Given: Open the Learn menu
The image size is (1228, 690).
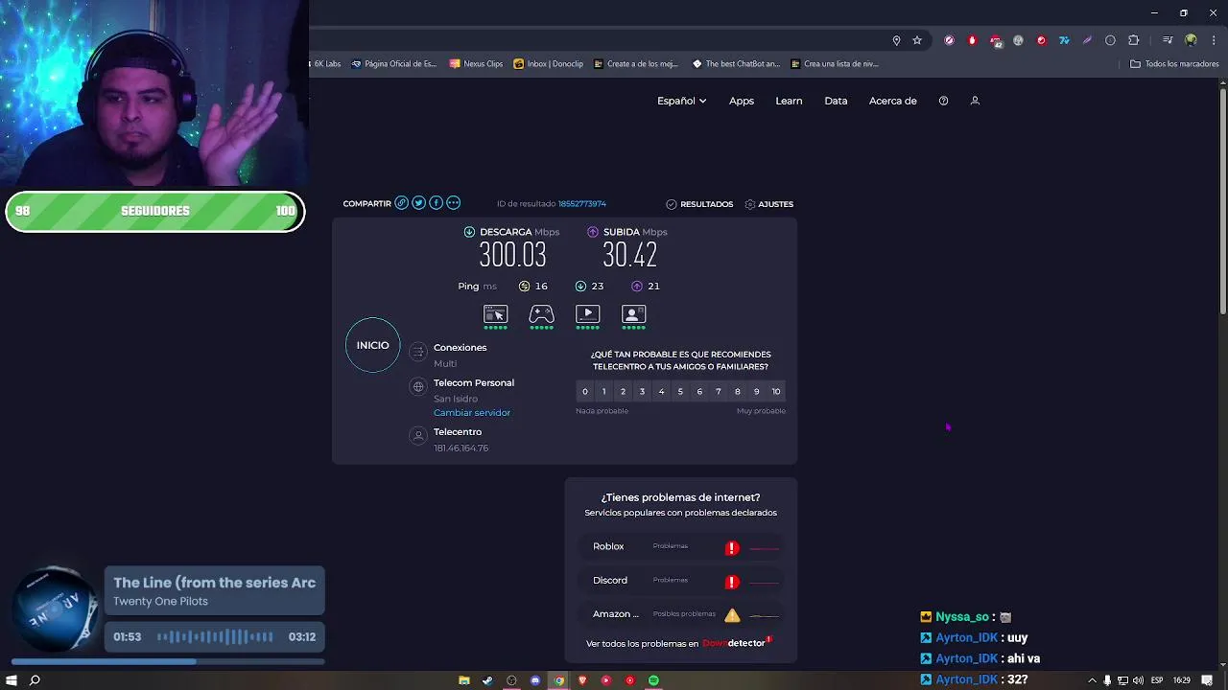Looking at the screenshot, I should tap(789, 101).
